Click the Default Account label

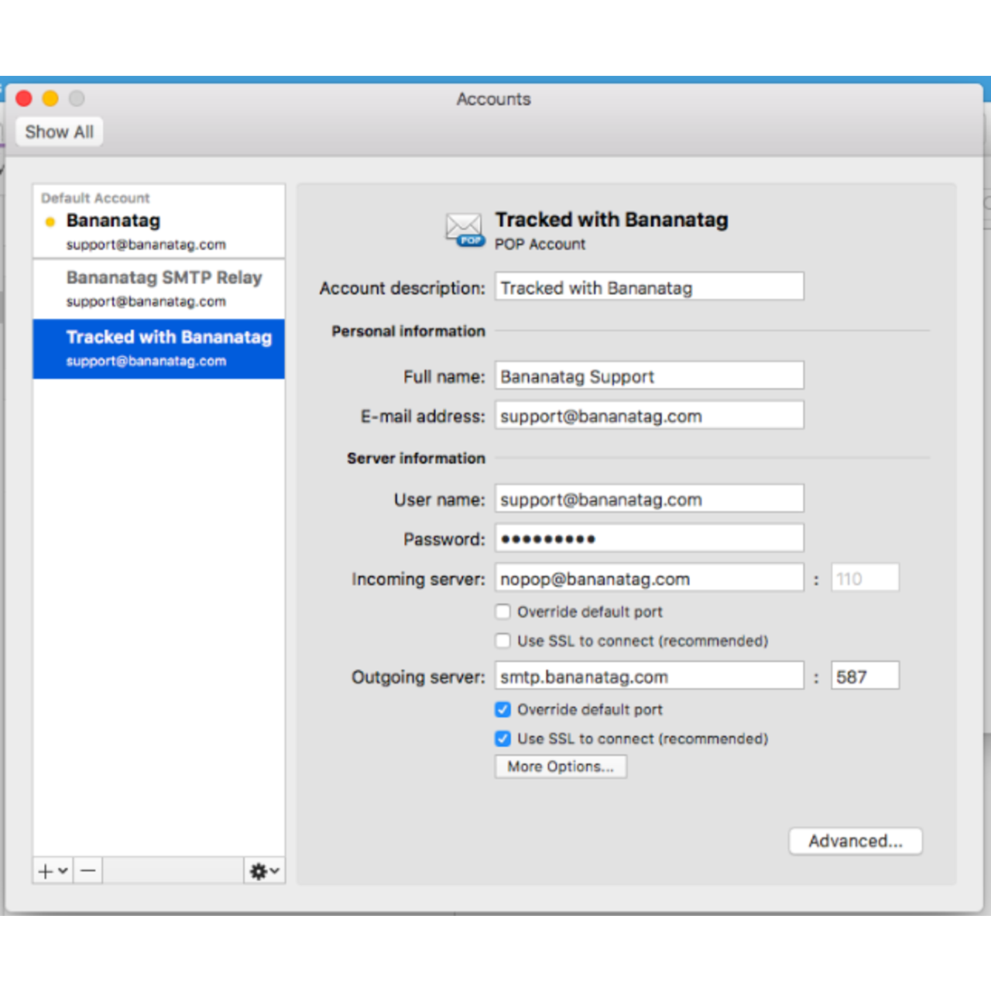point(95,198)
